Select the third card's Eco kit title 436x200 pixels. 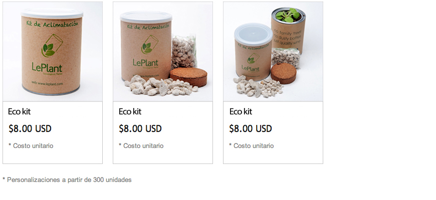pyautogui.click(x=241, y=111)
